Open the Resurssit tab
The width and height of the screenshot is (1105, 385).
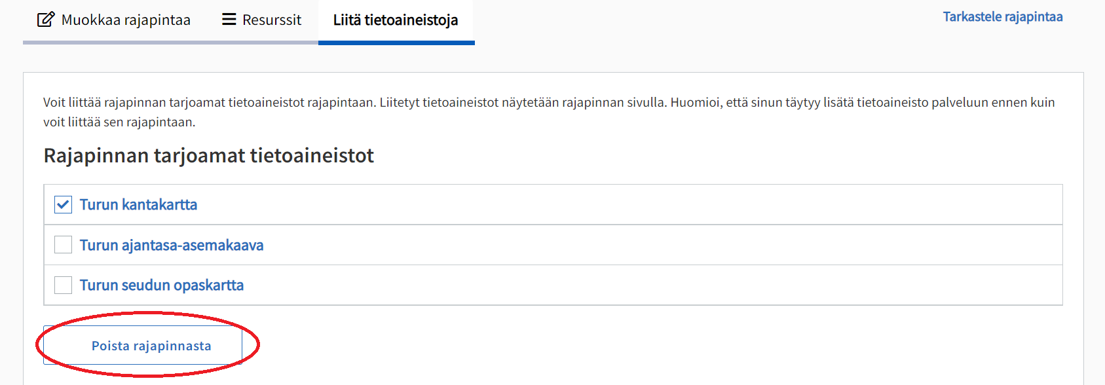(261, 19)
